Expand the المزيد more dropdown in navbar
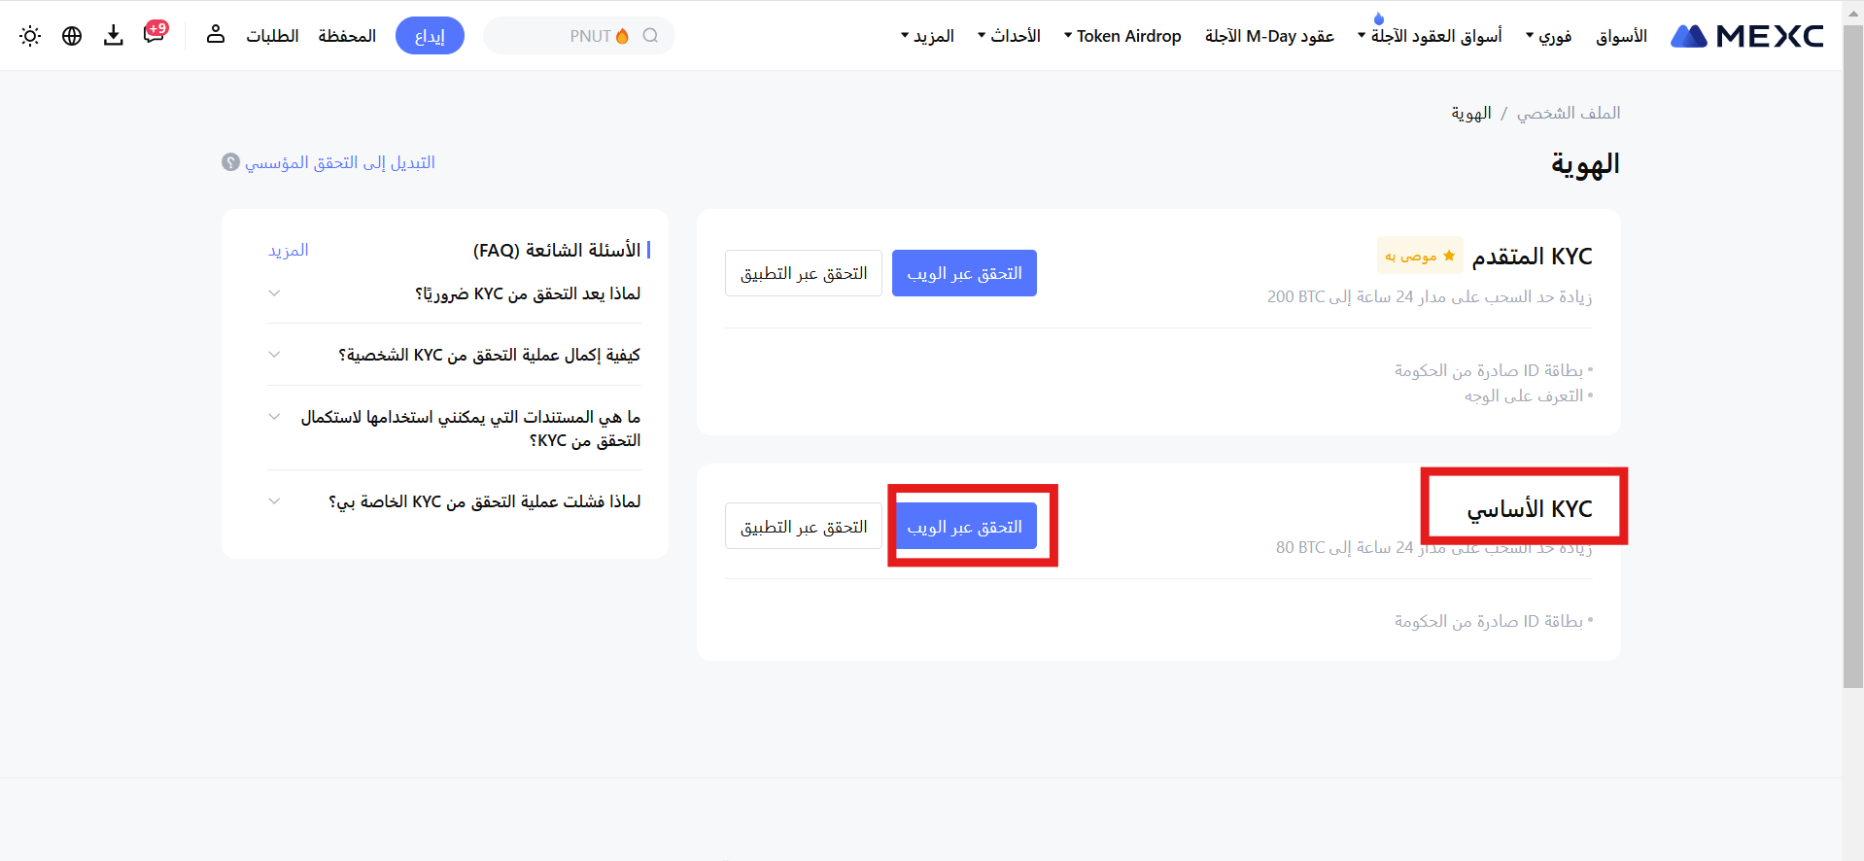 (x=927, y=36)
